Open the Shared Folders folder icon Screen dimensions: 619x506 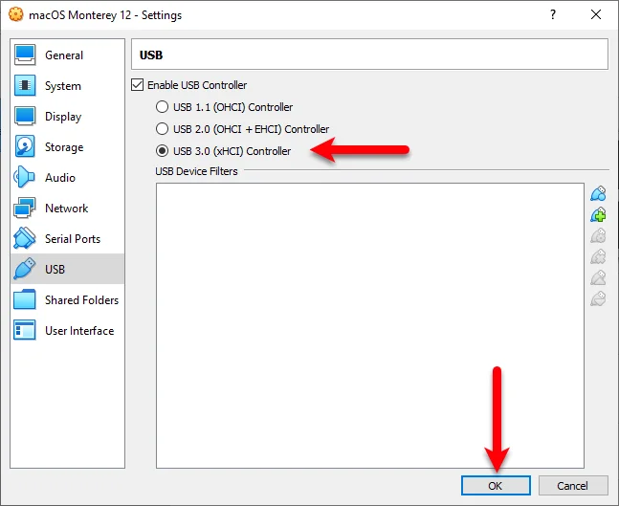click(25, 299)
